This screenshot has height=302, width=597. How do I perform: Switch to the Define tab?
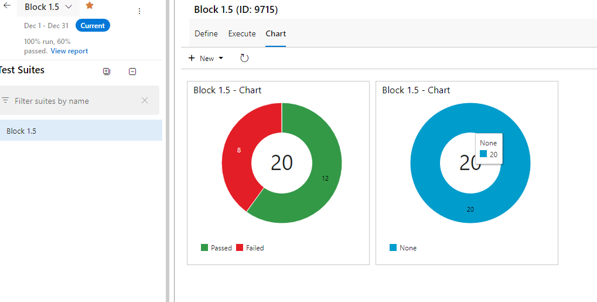pos(206,33)
